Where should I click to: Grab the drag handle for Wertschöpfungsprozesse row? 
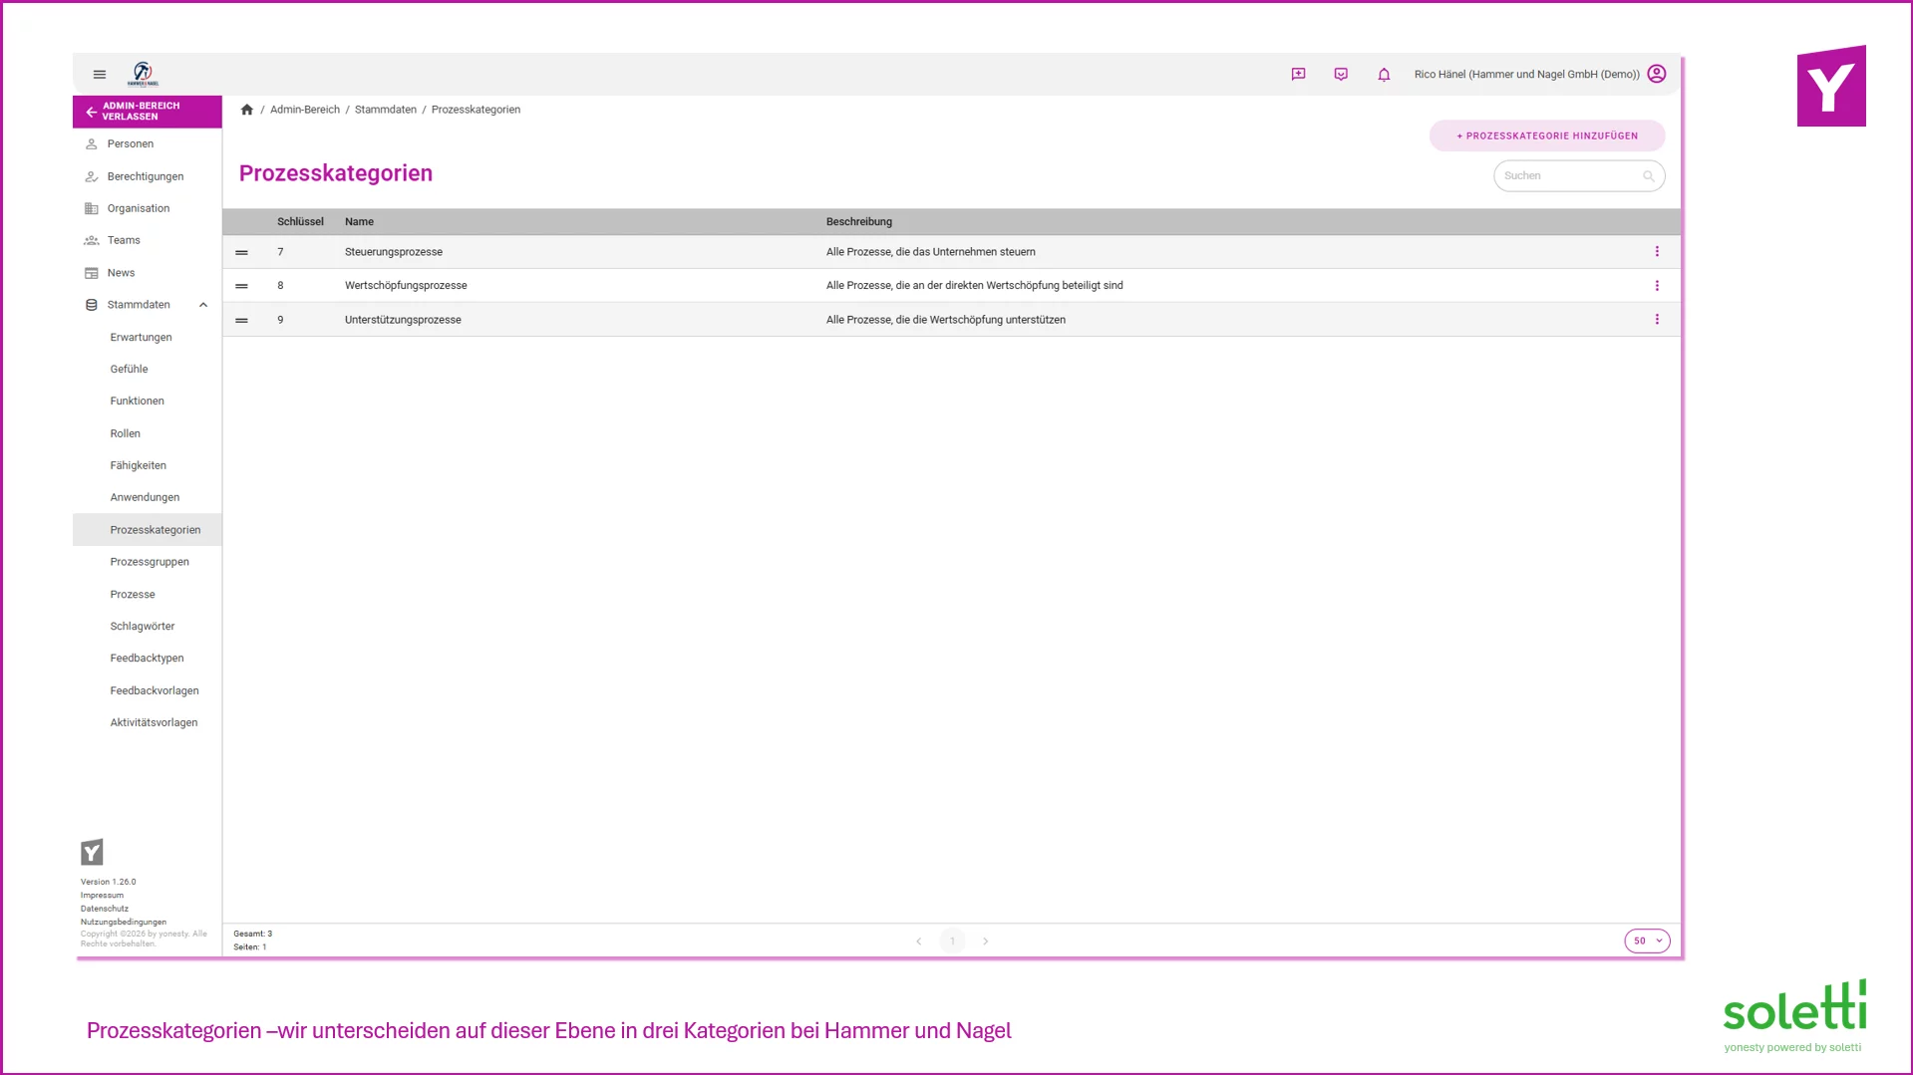pyautogui.click(x=241, y=286)
